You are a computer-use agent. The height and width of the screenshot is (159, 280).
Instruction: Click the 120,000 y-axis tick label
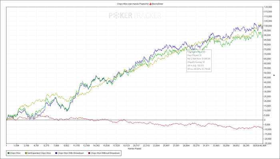[x=268, y=7]
